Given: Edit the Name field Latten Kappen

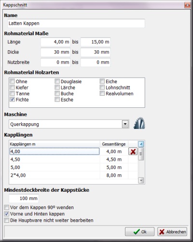Looking at the screenshot, I should point(76,23).
